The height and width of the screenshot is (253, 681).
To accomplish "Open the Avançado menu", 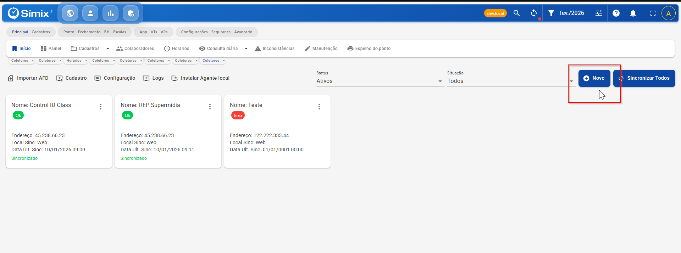I will coord(243,32).
